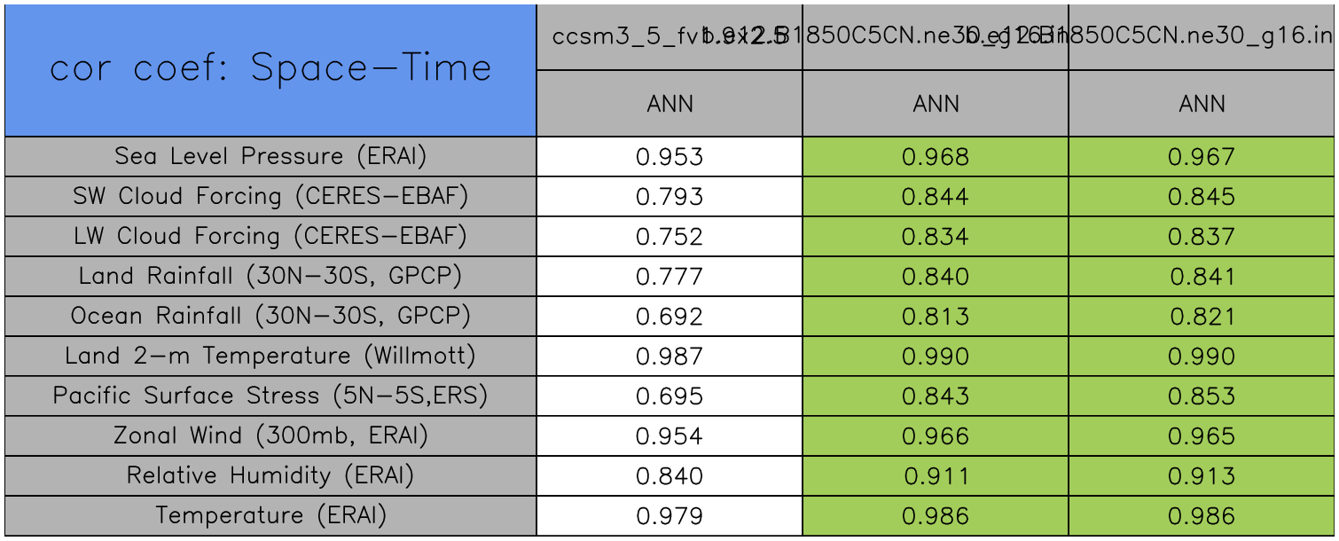This screenshot has height=541, width=1339.
Task: Click the white cell with value 0.953
Action: (x=669, y=157)
